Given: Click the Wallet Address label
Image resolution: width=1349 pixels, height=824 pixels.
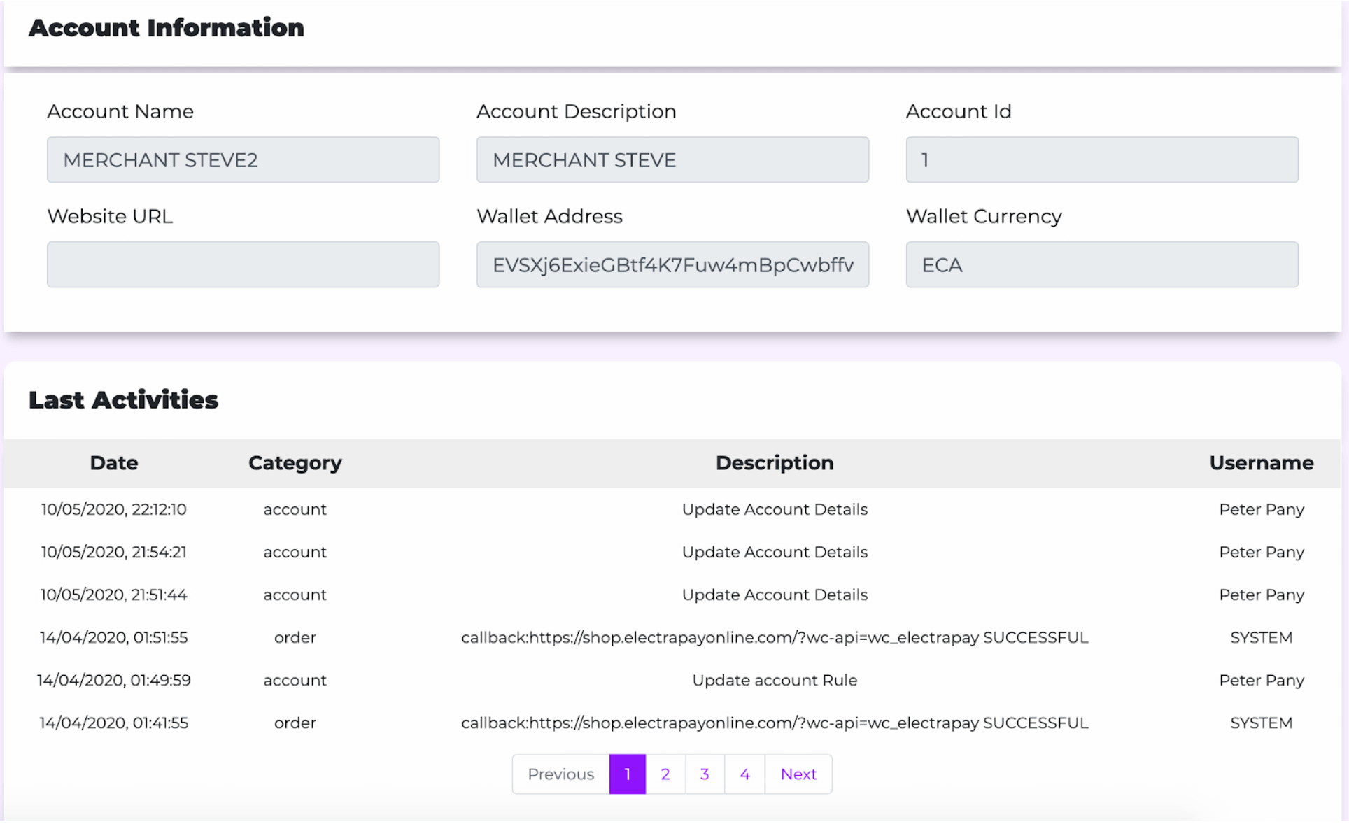Looking at the screenshot, I should (x=549, y=216).
